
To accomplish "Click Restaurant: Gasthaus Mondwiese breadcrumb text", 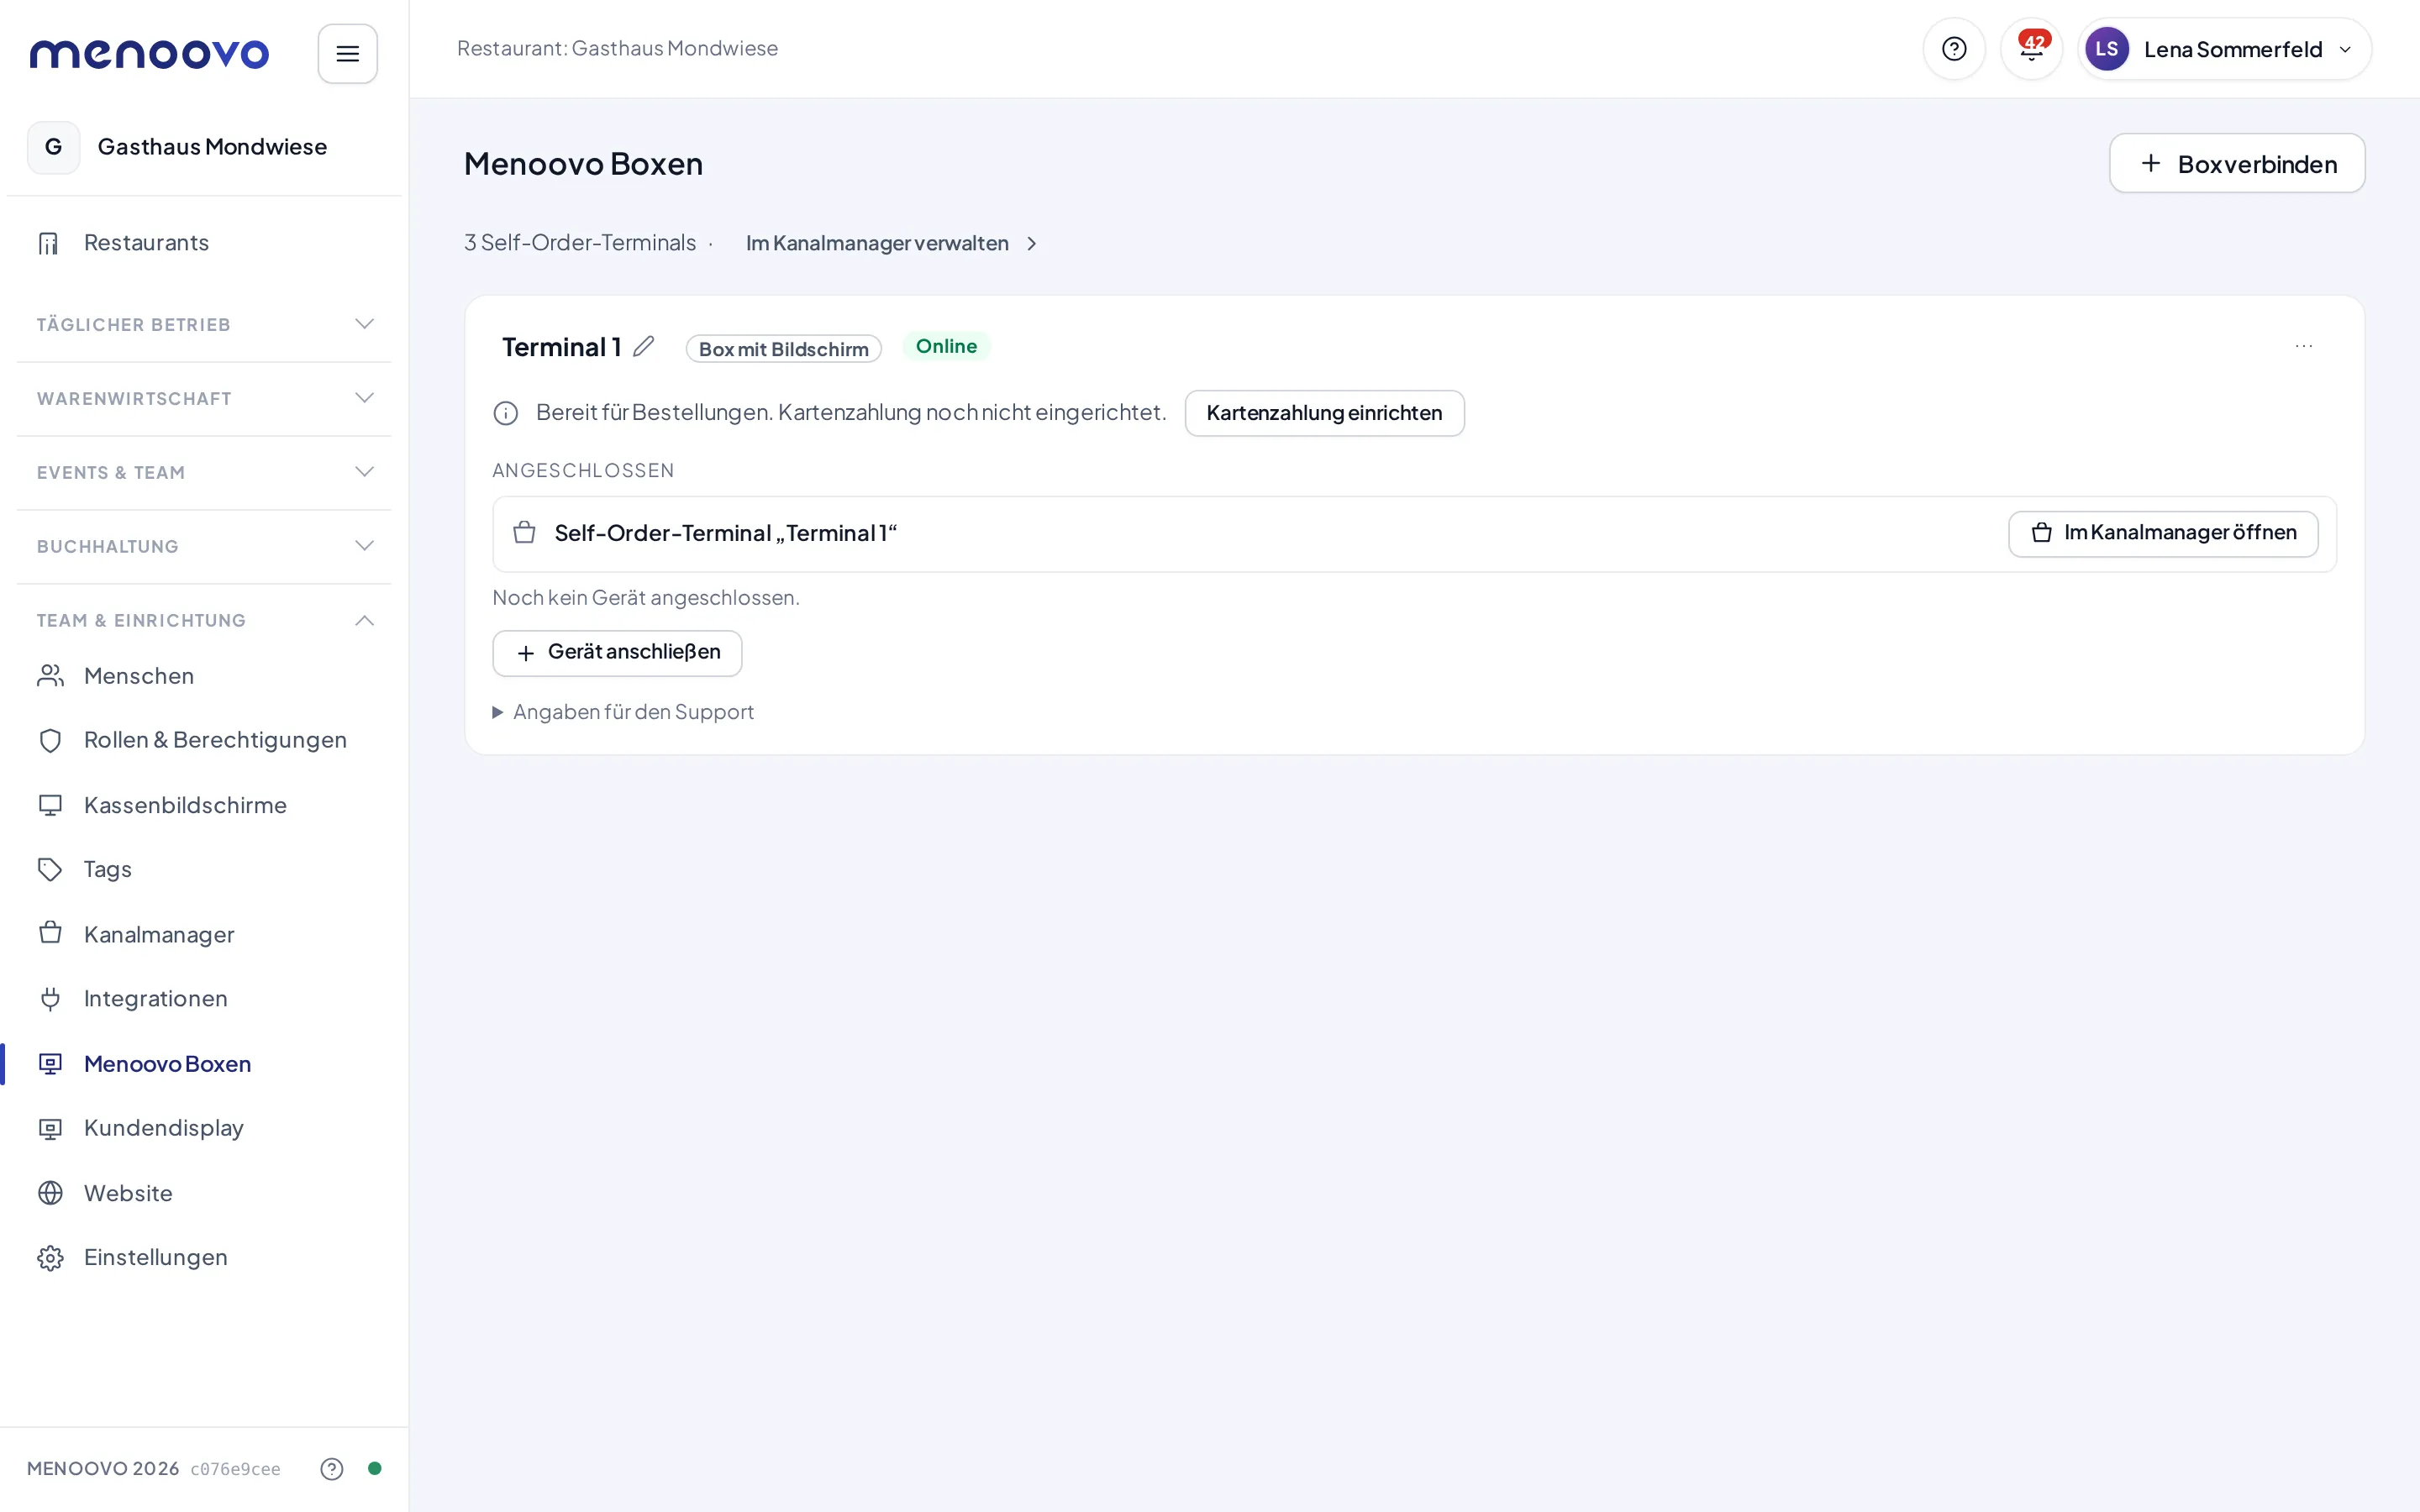I will pos(617,48).
